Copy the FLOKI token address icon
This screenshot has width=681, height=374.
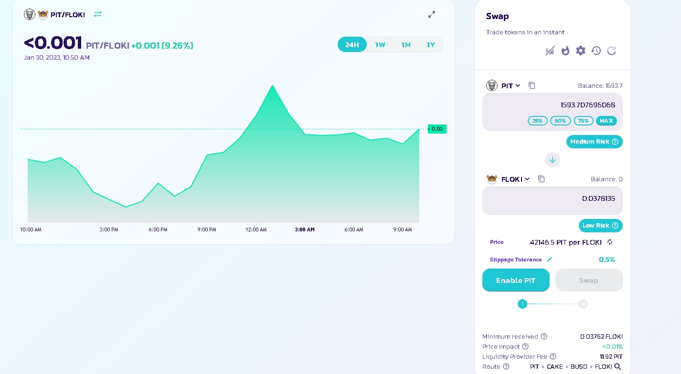[541, 179]
